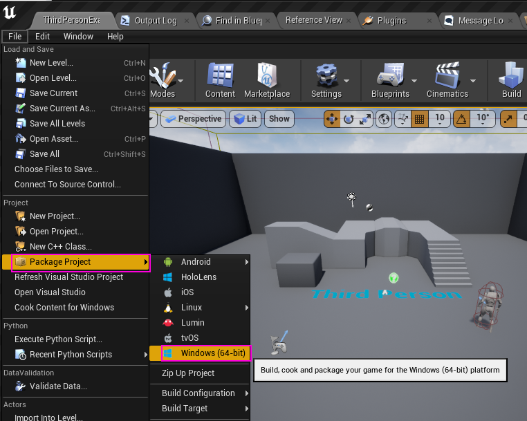Choose Open Asset... menu item

click(75, 139)
